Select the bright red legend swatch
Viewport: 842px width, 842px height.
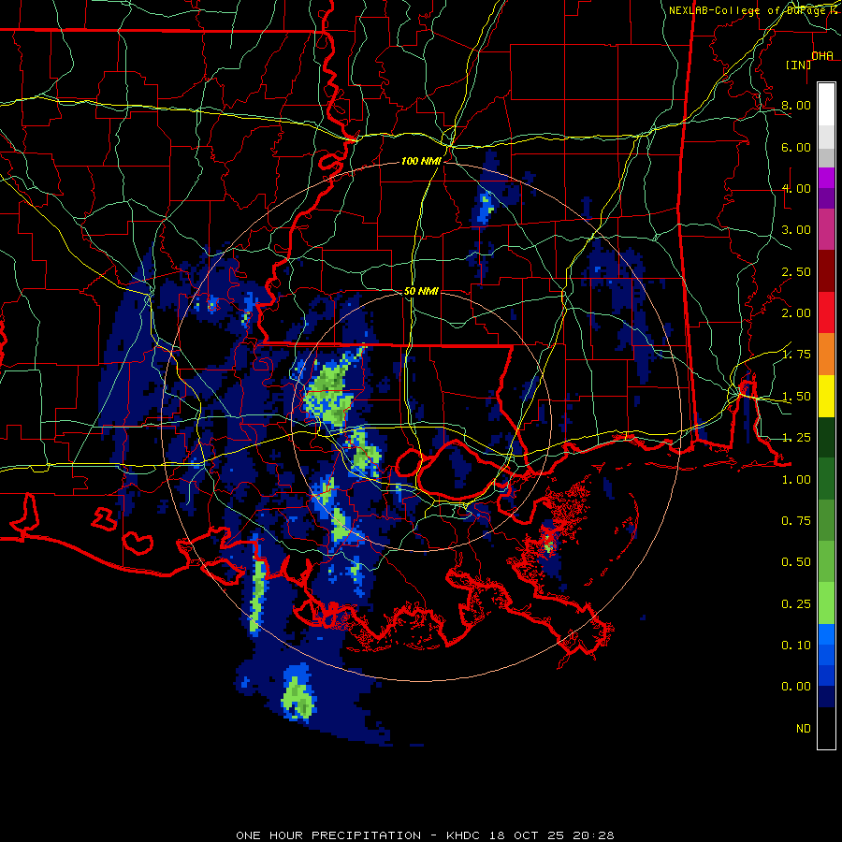[826, 312]
